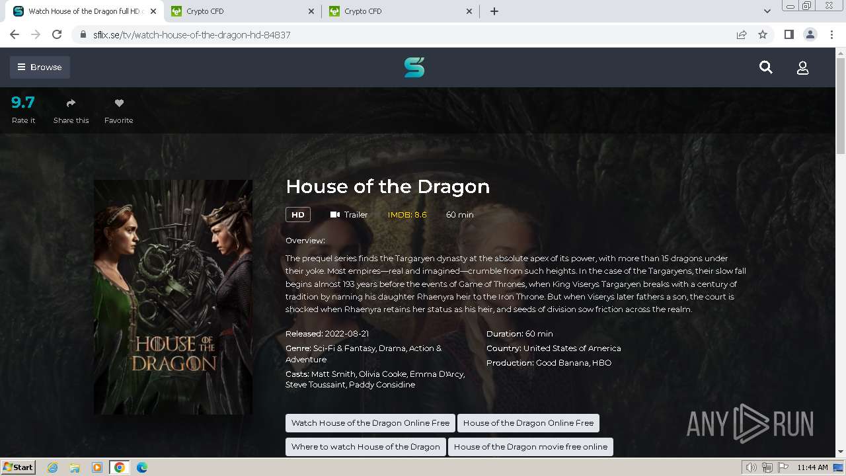846x476 pixels.
Task: Open the site search icon
Action: pyautogui.click(x=766, y=67)
